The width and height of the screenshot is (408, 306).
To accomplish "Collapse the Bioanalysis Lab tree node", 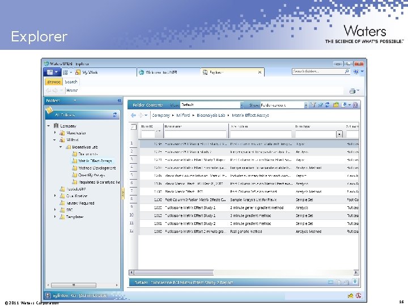I will coord(61,147).
